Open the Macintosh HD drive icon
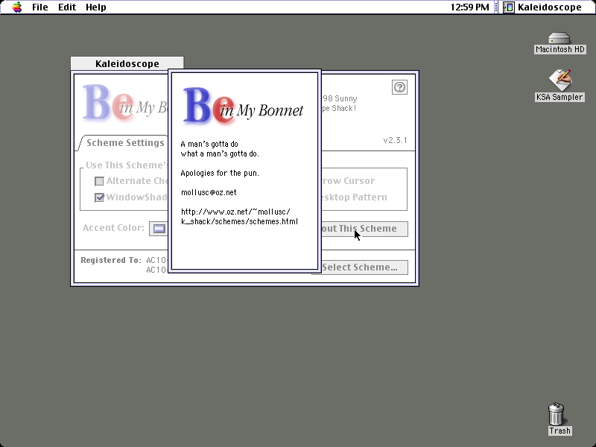596x447 pixels. 559,39
